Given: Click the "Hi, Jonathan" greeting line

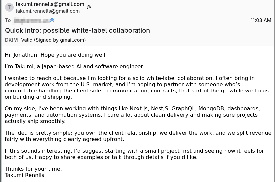Looking at the screenshot, I should click(x=56, y=55).
